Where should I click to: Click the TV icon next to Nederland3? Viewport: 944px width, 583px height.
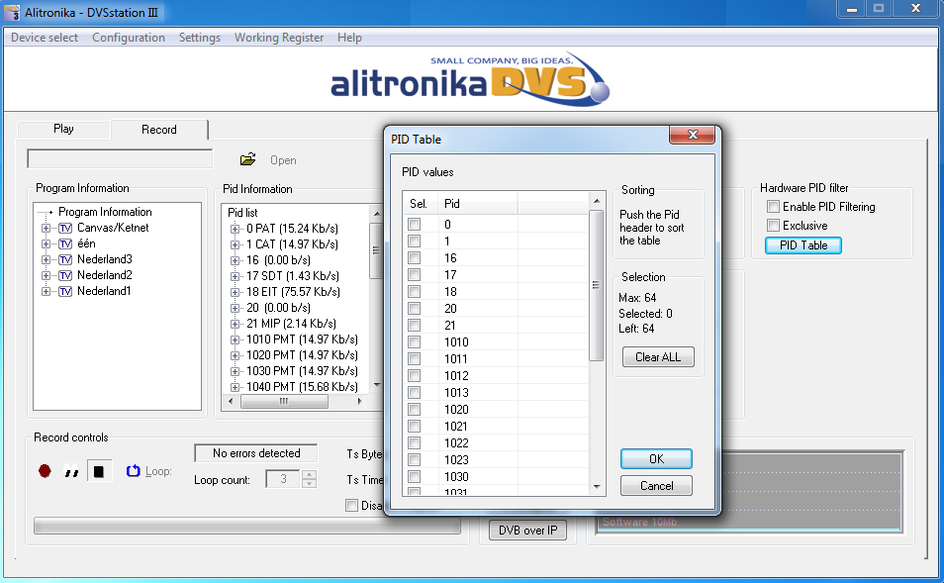[66, 259]
